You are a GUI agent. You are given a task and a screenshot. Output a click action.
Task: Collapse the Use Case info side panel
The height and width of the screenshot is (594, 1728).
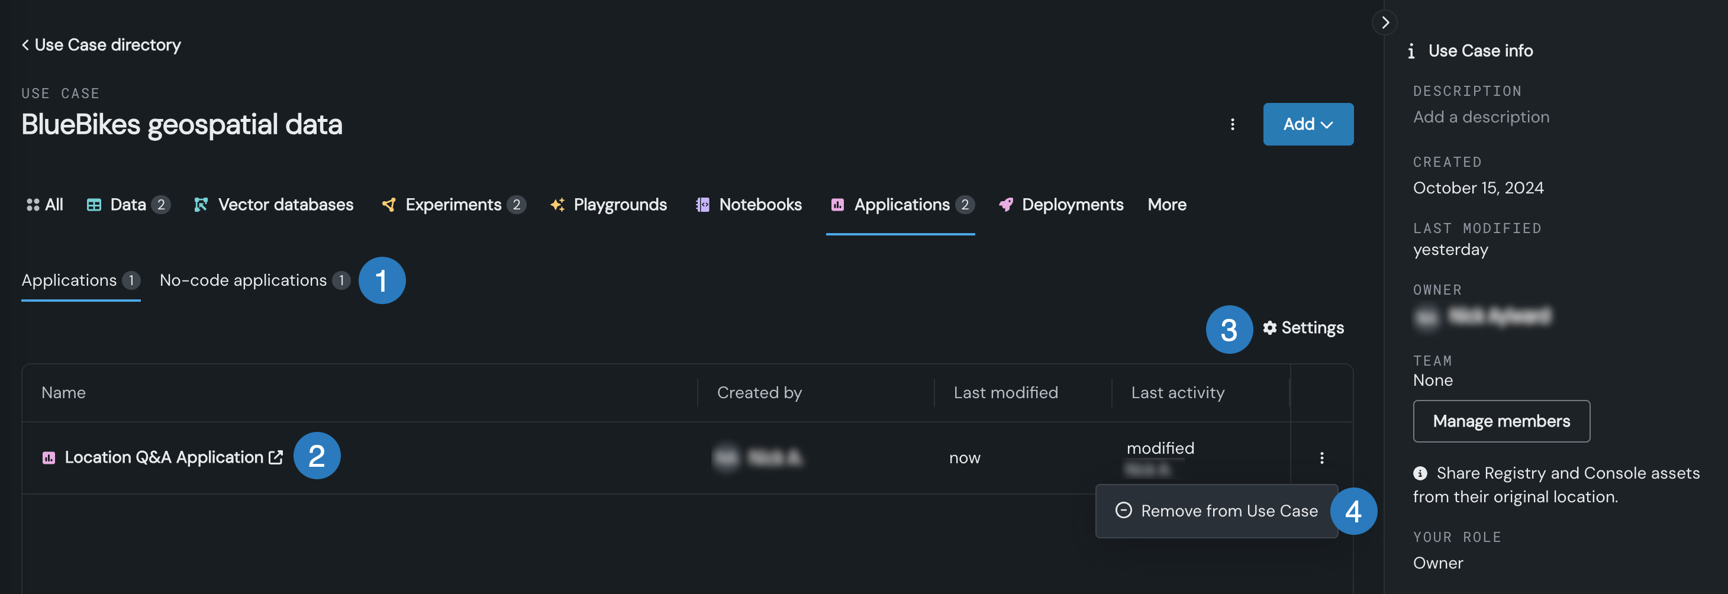pos(1385,22)
